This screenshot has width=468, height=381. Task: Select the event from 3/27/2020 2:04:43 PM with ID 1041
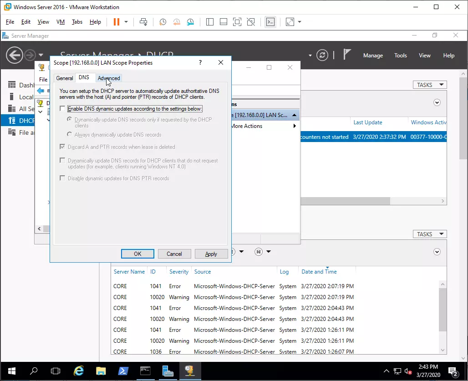click(234, 308)
